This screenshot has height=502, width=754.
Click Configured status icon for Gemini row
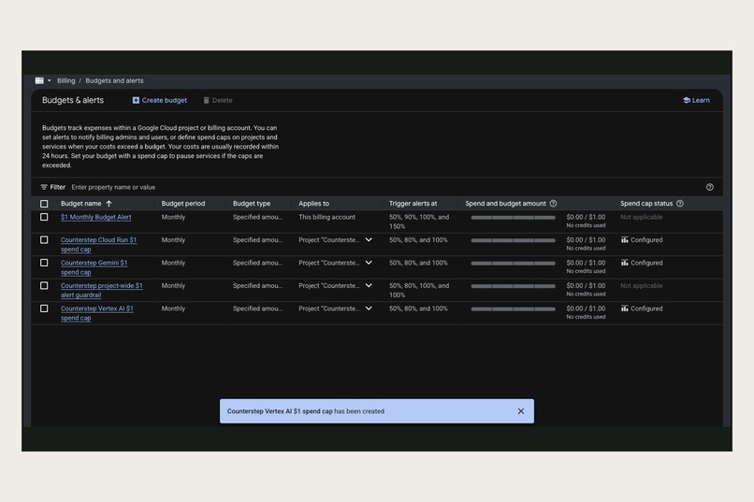point(624,263)
